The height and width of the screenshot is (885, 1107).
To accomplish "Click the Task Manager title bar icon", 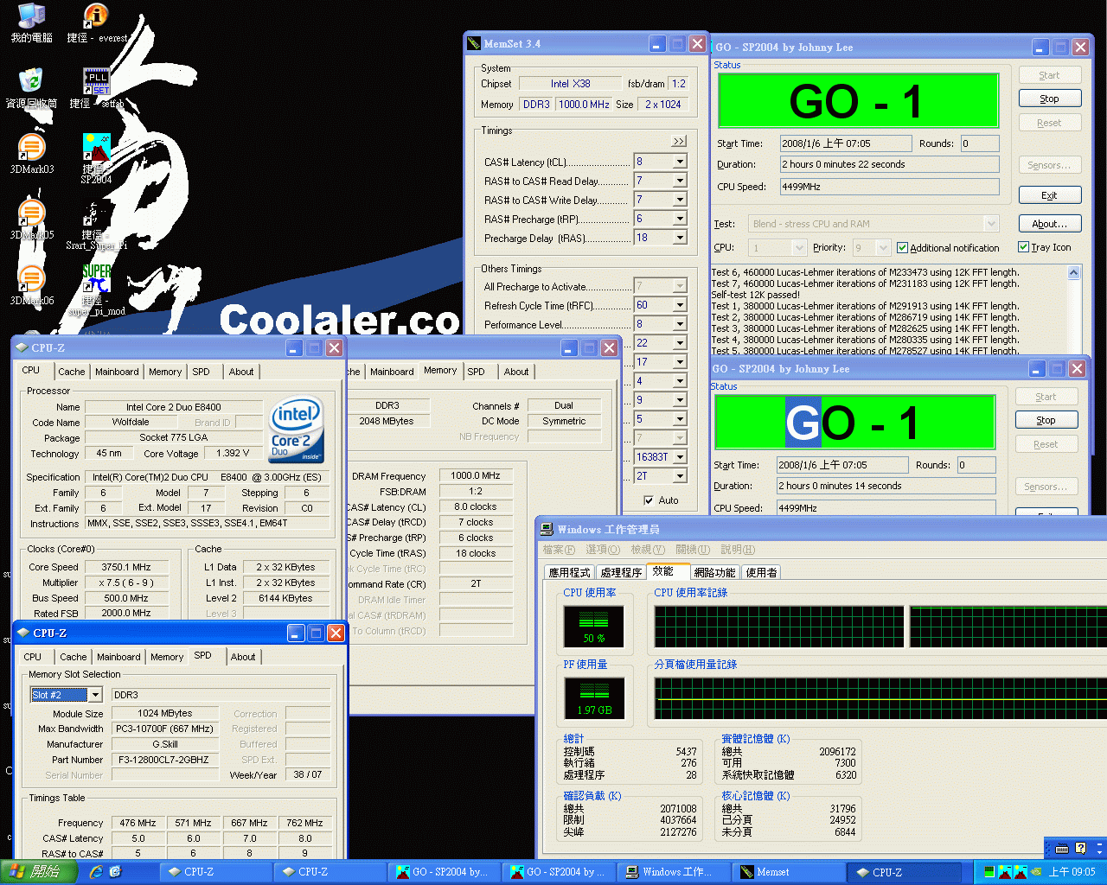I will [547, 529].
